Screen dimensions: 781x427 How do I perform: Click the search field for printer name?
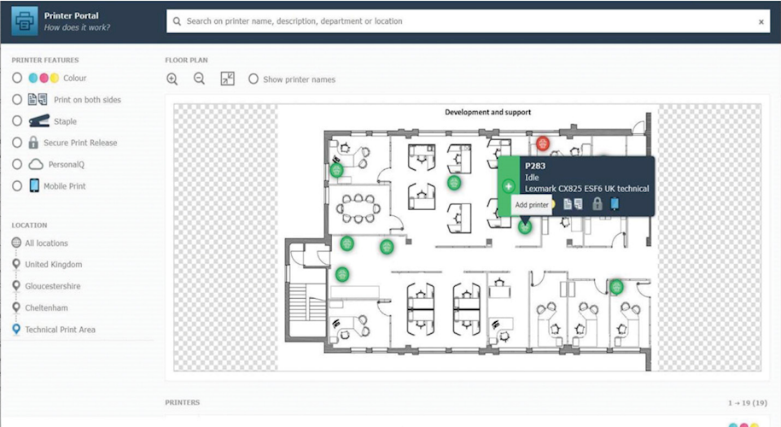[469, 21]
